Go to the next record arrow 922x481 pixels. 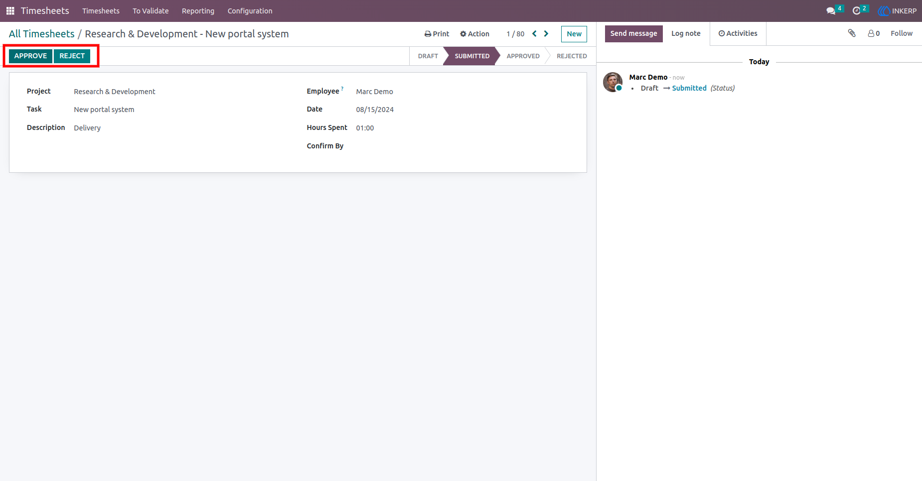point(546,34)
